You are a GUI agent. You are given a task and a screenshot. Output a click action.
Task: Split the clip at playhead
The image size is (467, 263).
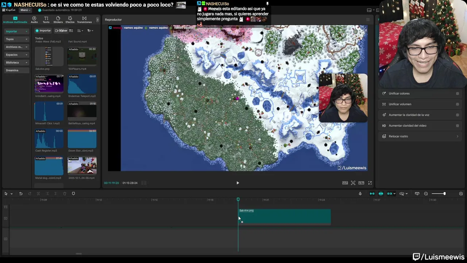(38, 194)
